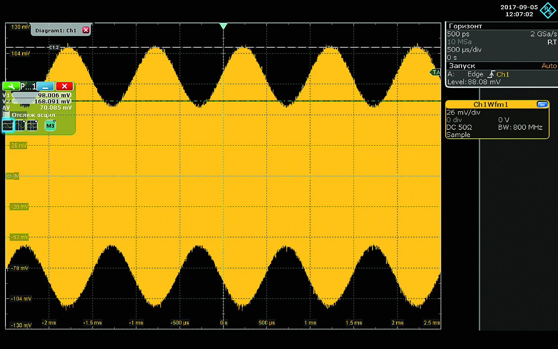This screenshot has width=558, height=349.
Task: Select the Diagram1: Ch1 tab
Action: coord(56,30)
